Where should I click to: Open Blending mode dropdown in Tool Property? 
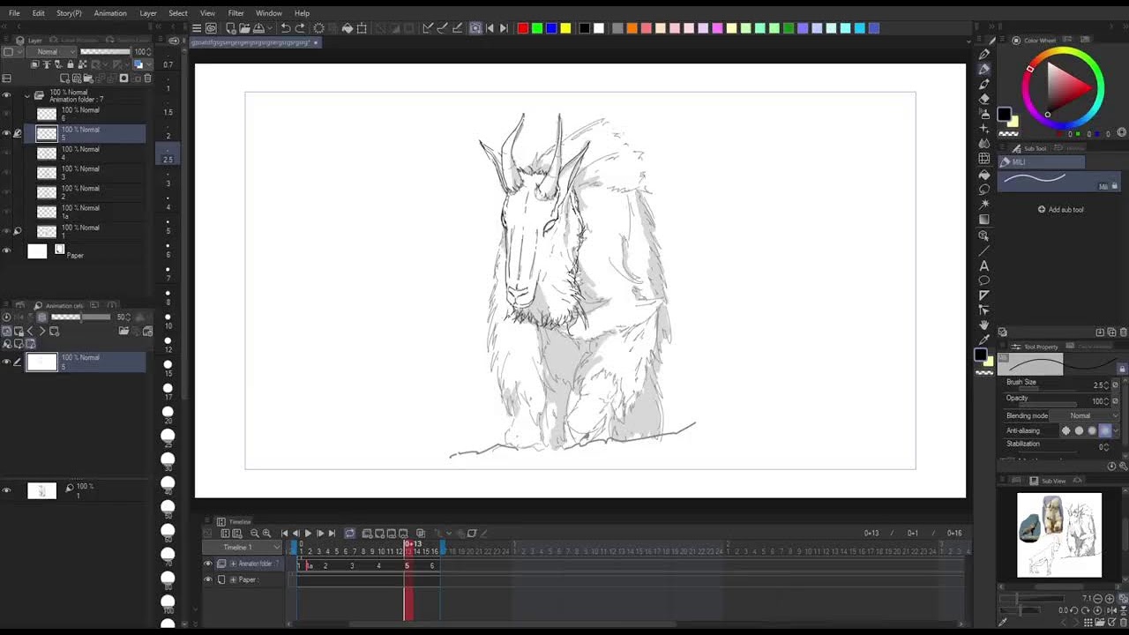[x=1086, y=415]
